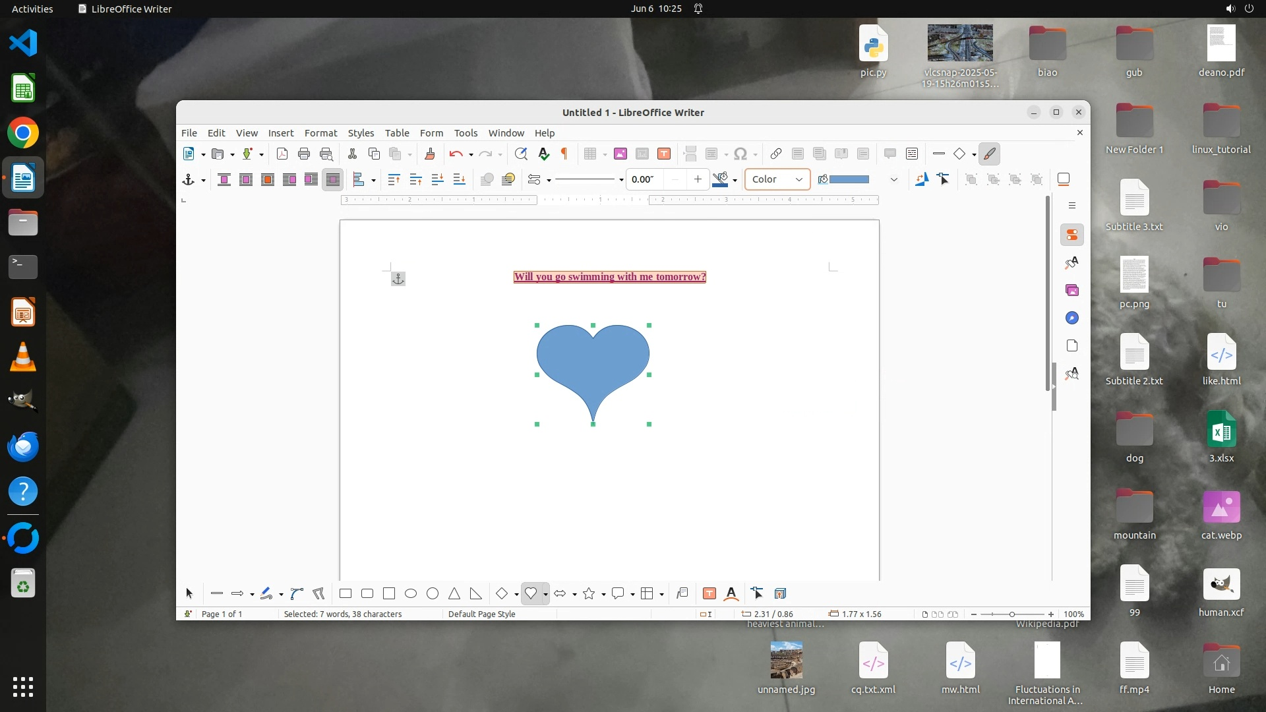Click Default Page Style in status bar
Screen dimensions: 1266x712
pos(482,614)
